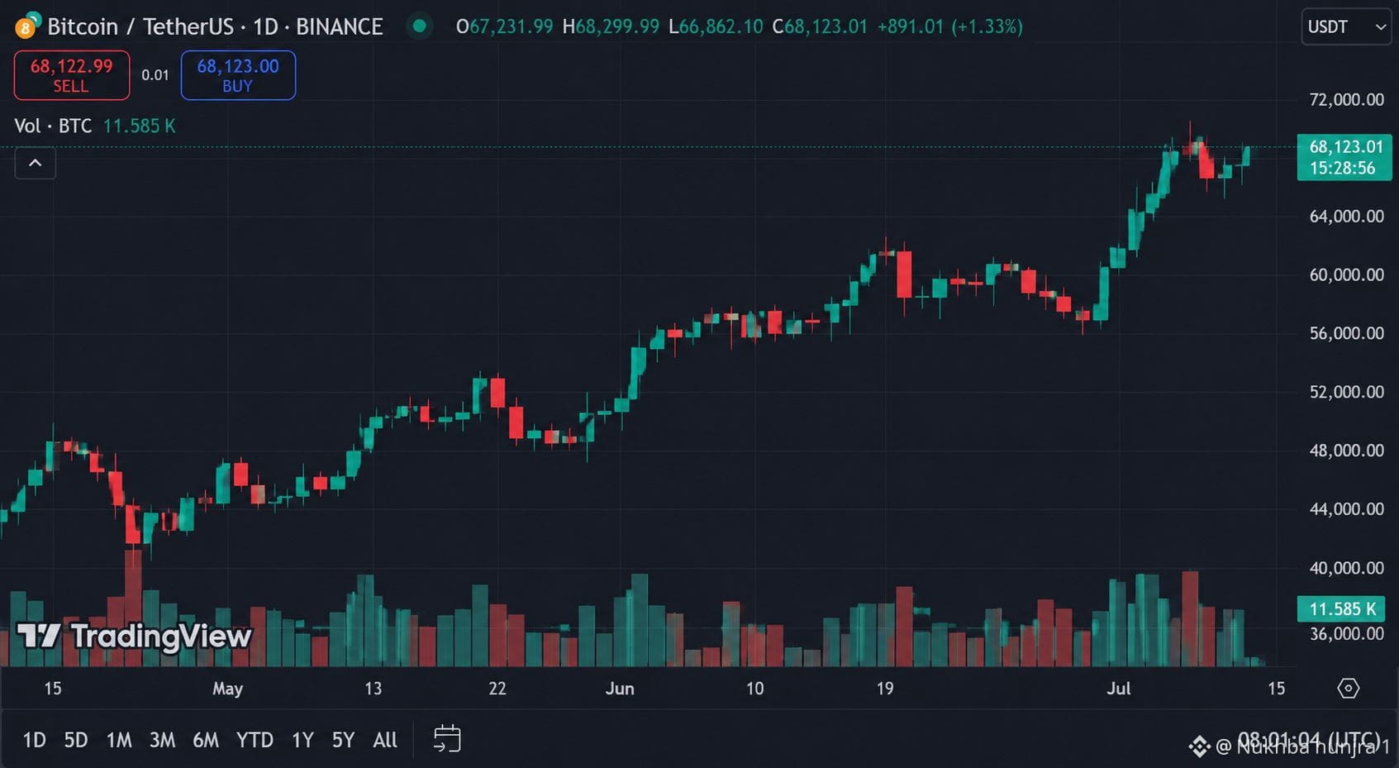Select the 5D time range
The height and width of the screenshot is (768, 1399).
tap(76, 740)
